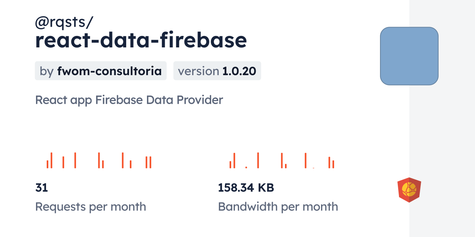Click the version number 1.0.20
Screen dimensions: 475x237
(x=239, y=71)
